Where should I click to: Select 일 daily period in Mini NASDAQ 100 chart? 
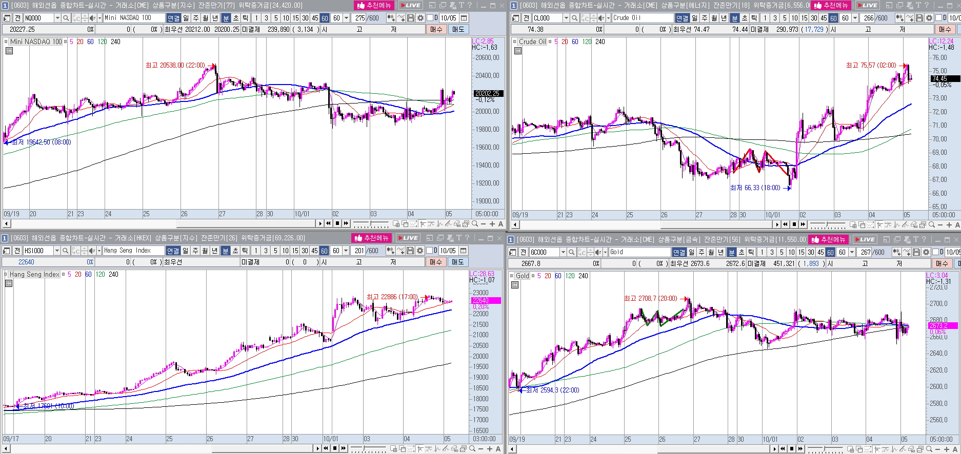pos(186,18)
